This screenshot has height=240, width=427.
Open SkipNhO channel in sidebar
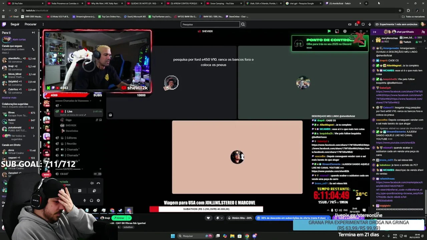point(18,83)
